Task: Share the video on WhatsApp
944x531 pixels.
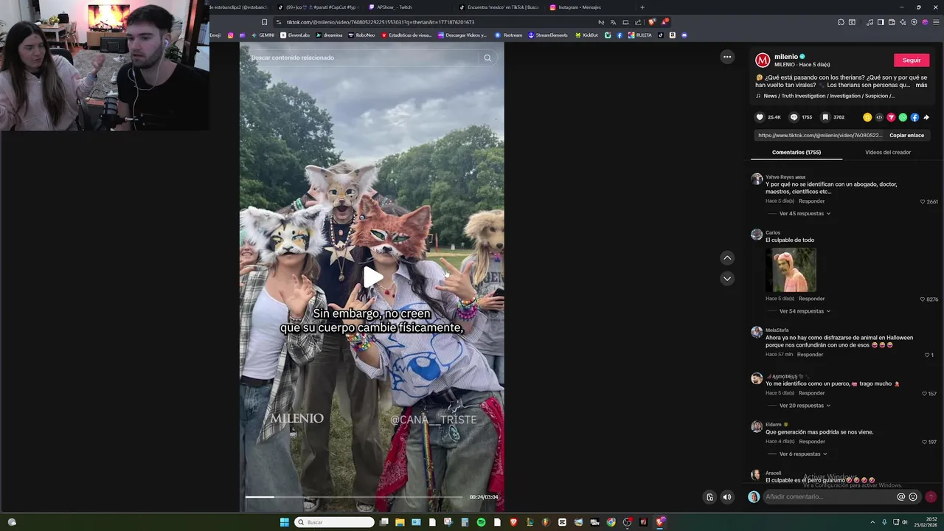Action: coord(903,117)
